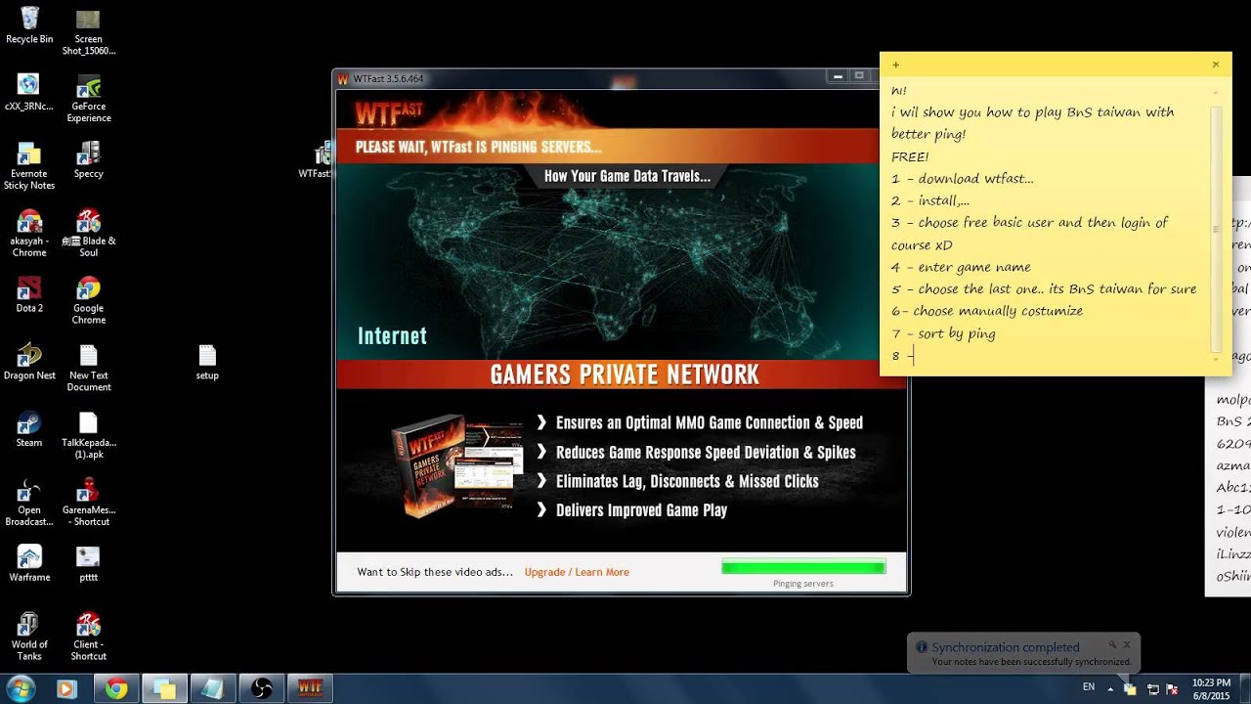This screenshot has height=704, width=1251.
Task: Click the Pinging servers progress bar
Action: click(803, 567)
